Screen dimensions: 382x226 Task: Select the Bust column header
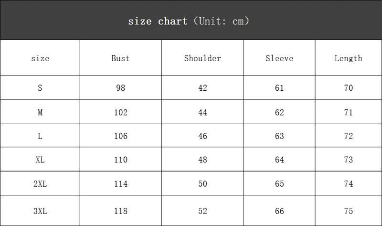point(120,58)
